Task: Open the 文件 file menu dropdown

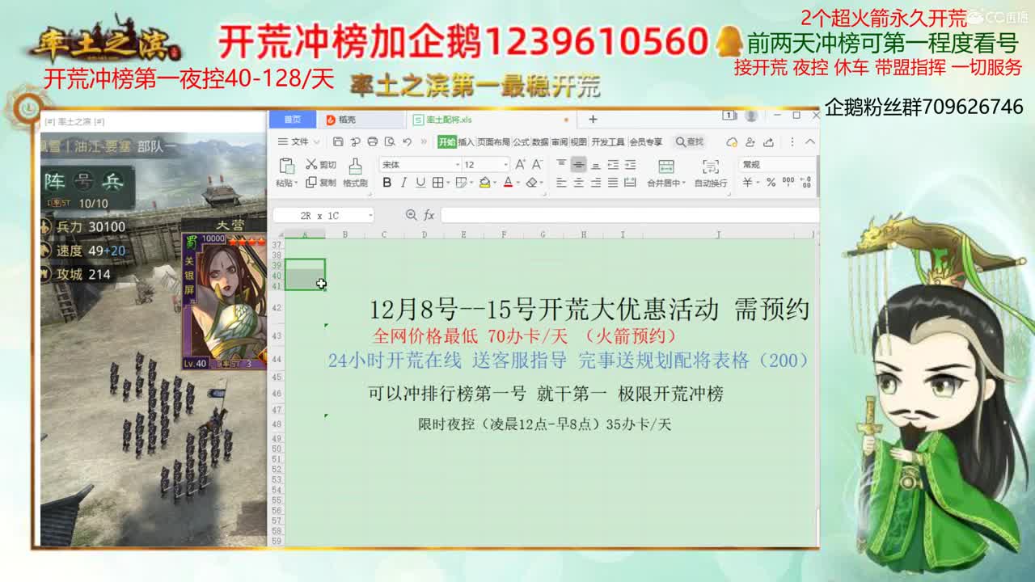Action: 298,141
